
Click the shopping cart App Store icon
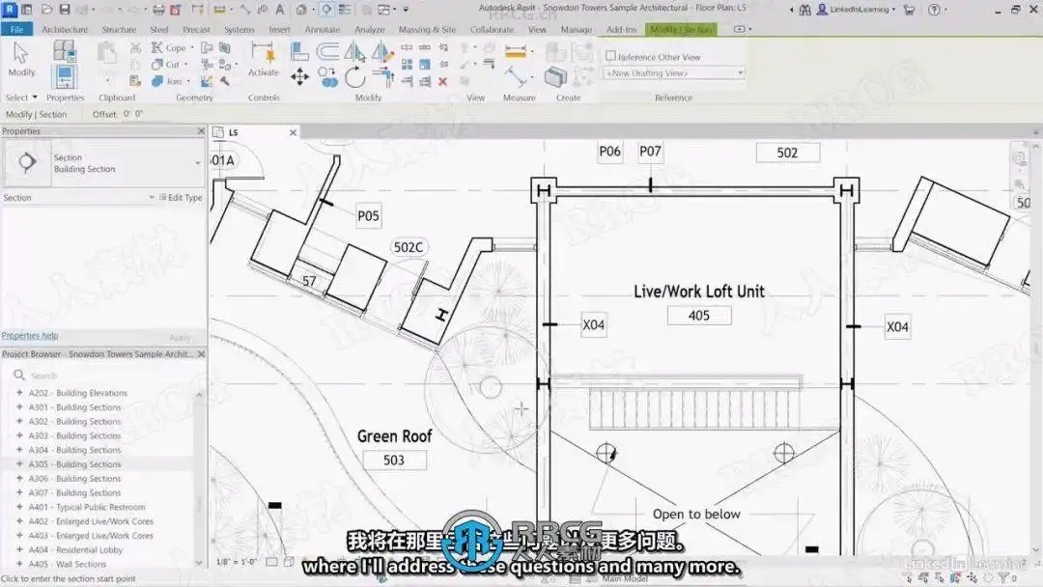(909, 10)
